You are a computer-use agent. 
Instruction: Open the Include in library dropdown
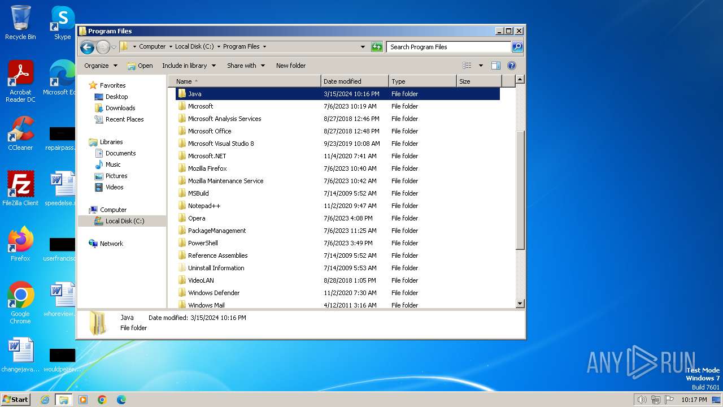coord(189,66)
